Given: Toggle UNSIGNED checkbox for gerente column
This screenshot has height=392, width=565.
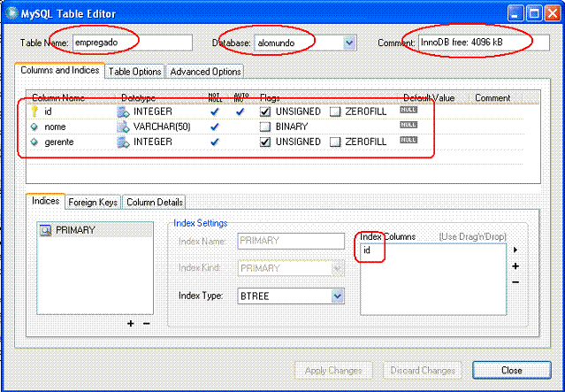Looking at the screenshot, I should [265, 142].
